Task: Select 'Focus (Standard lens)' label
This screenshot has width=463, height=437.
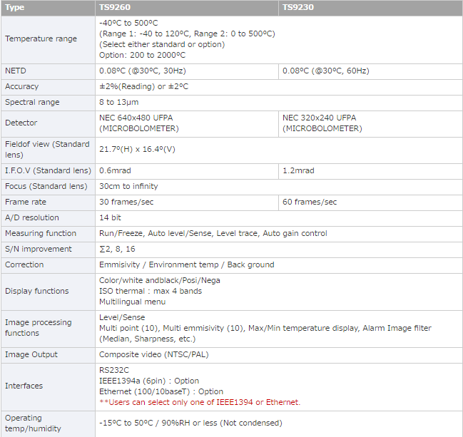Action: tap(46, 186)
